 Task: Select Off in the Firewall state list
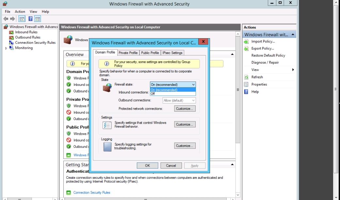[x=173, y=94]
